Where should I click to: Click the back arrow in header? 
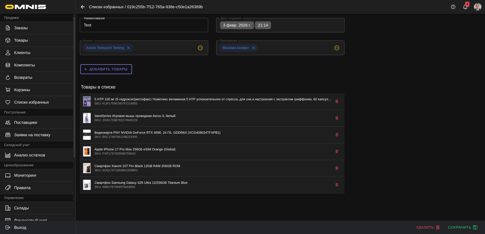click(83, 7)
